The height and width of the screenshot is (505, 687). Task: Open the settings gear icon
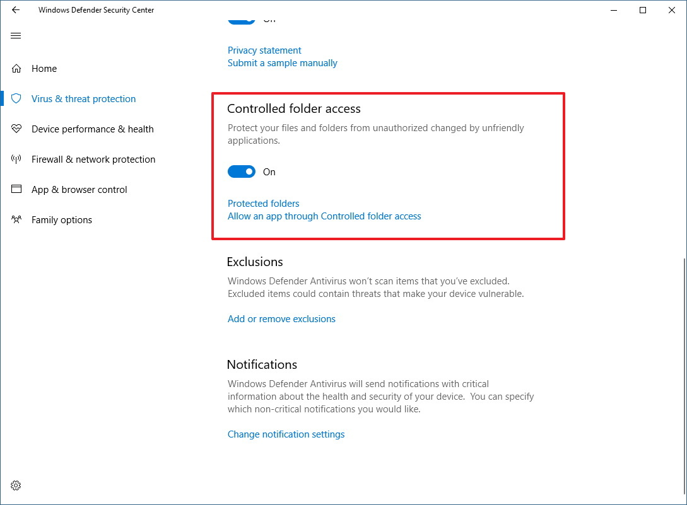16,485
